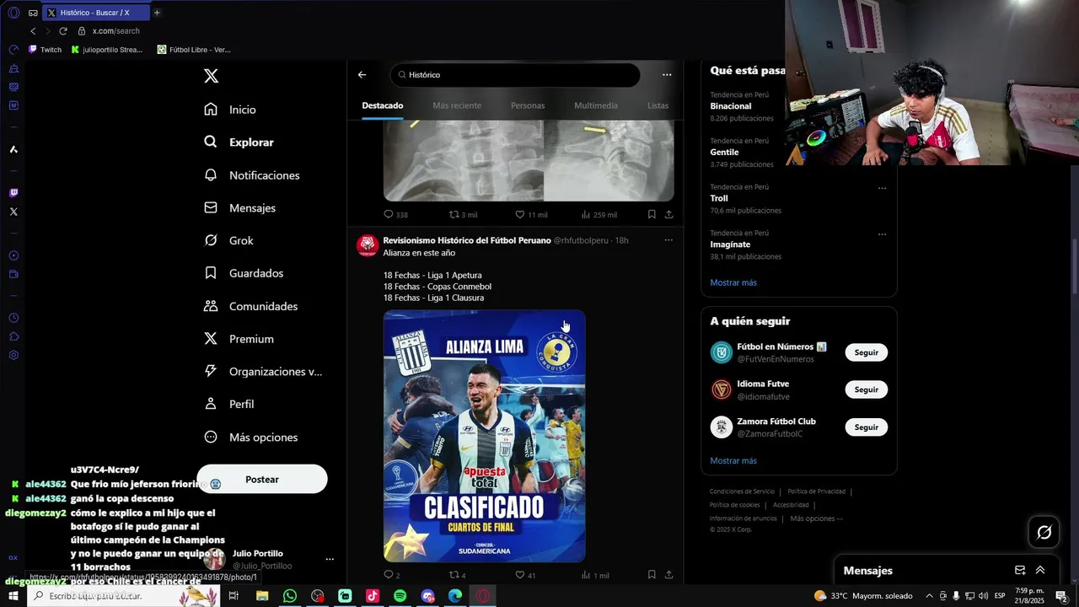Bookmark the x-ray post

[652, 215]
